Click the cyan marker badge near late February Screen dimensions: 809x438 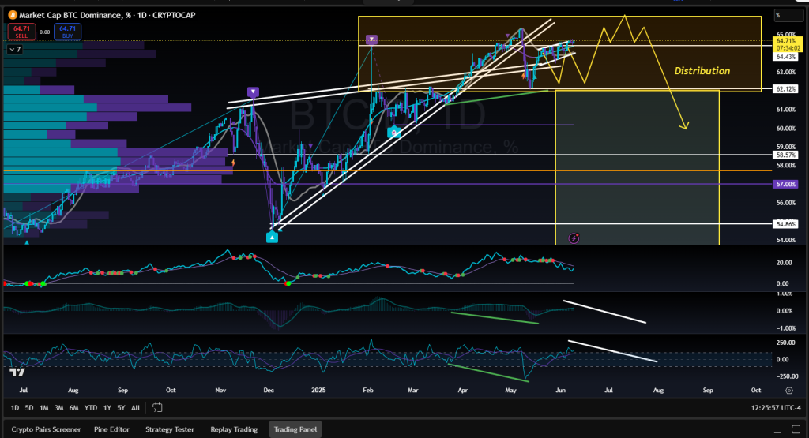point(394,133)
